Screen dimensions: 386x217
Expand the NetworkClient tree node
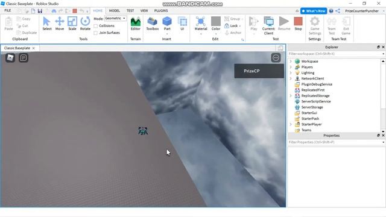[291, 78]
